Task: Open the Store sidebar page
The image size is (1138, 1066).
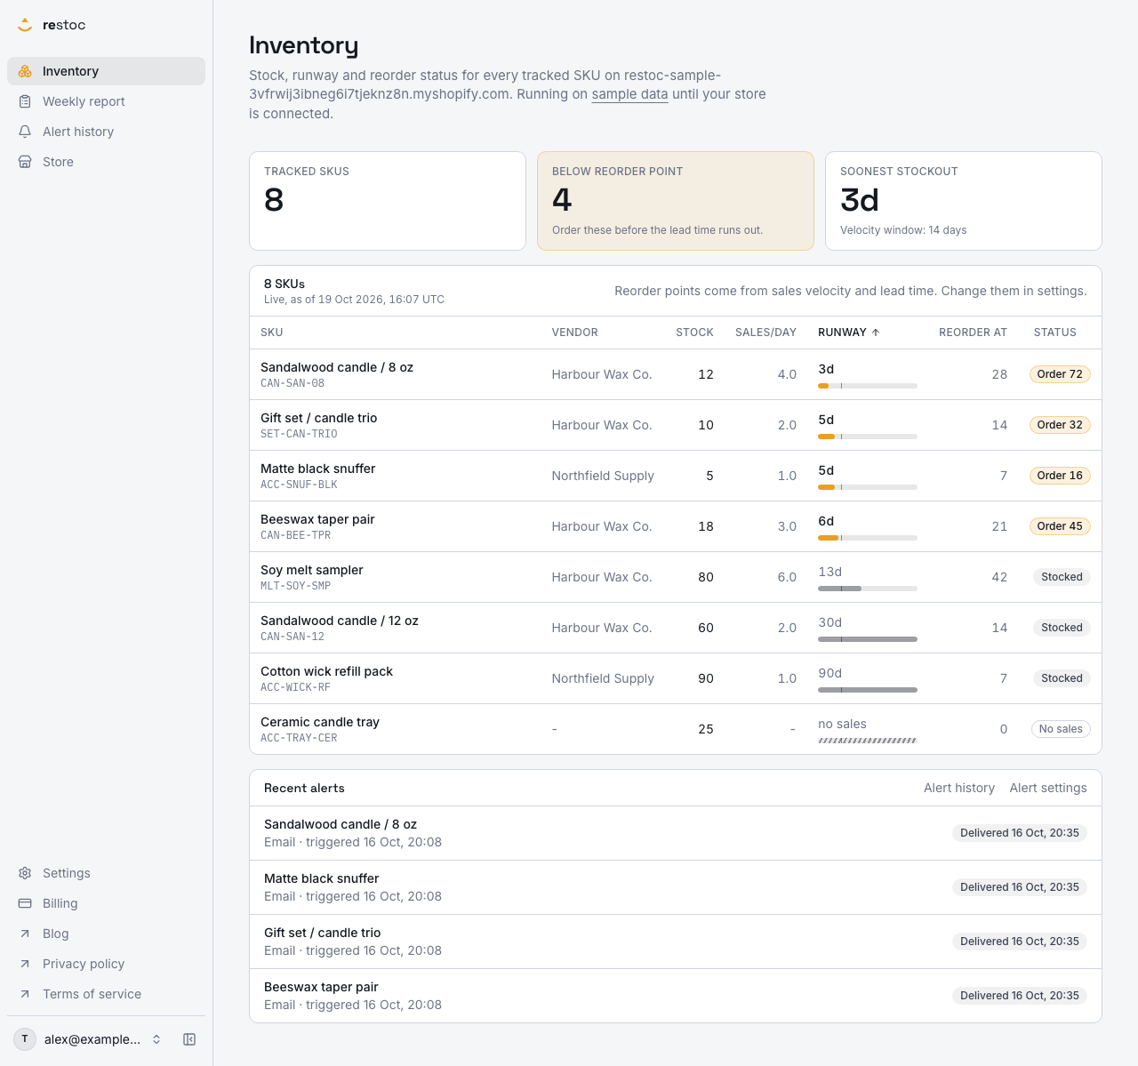Action: pos(106,162)
